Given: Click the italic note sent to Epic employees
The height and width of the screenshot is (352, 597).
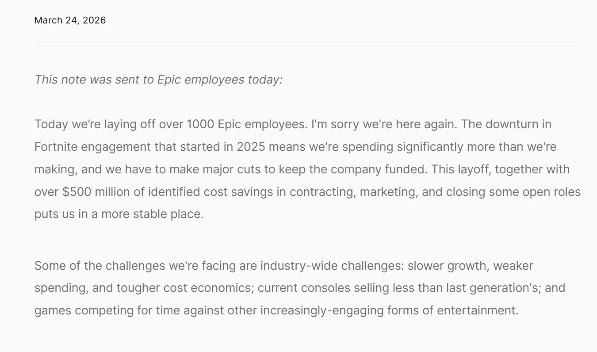Looking at the screenshot, I should pyautogui.click(x=158, y=80).
